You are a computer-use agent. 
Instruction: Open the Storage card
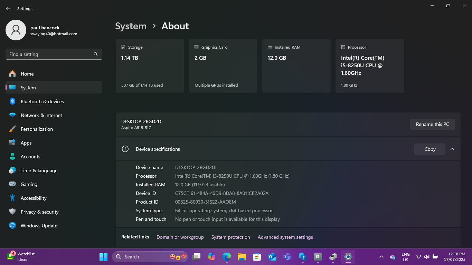[150, 66]
